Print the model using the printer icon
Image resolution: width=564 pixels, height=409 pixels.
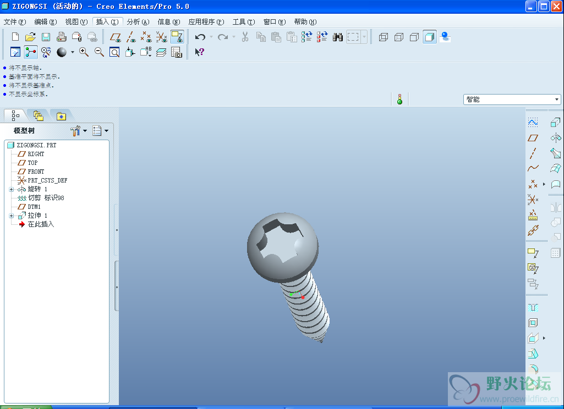click(61, 37)
